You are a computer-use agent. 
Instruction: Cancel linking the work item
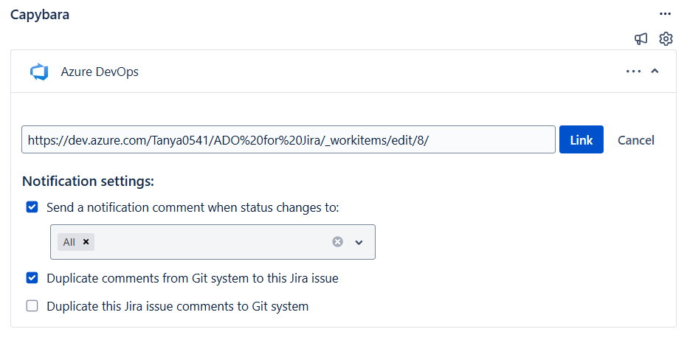(x=635, y=140)
